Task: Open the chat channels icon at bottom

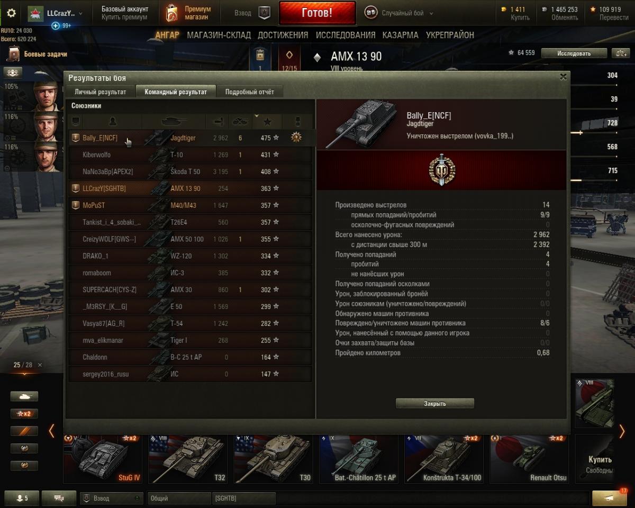Action: point(59,498)
